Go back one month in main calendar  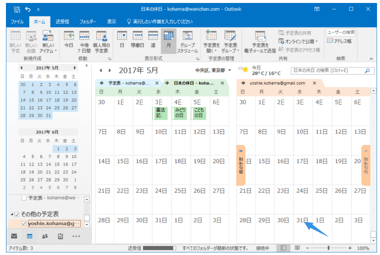coord(101,70)
